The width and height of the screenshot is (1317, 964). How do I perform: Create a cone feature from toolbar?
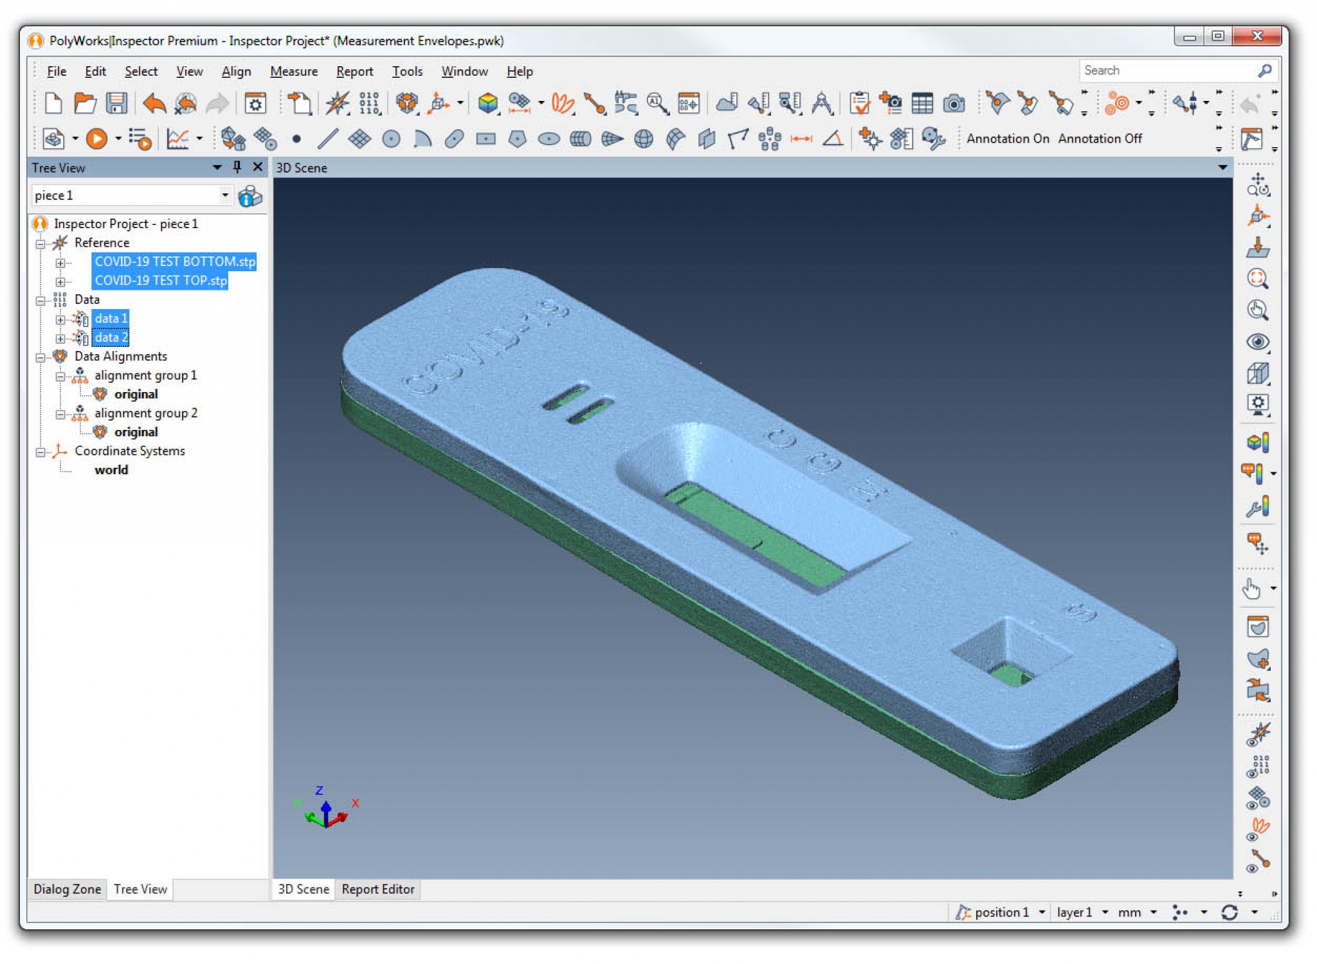(x=612, y=139)
